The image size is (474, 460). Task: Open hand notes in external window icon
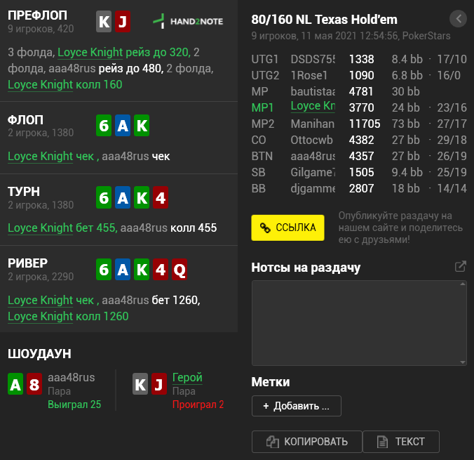tap(460, 266)
